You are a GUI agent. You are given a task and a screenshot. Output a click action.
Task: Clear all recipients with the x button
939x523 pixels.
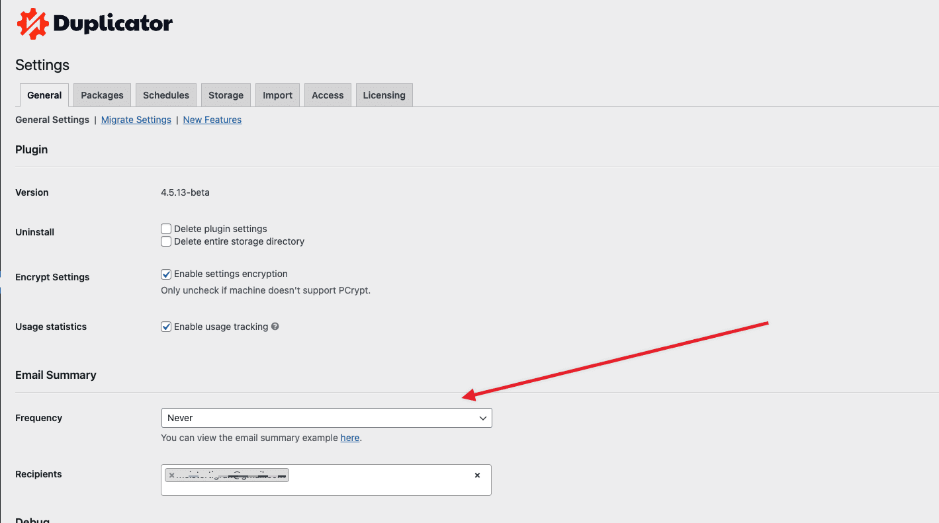point(477,475)
